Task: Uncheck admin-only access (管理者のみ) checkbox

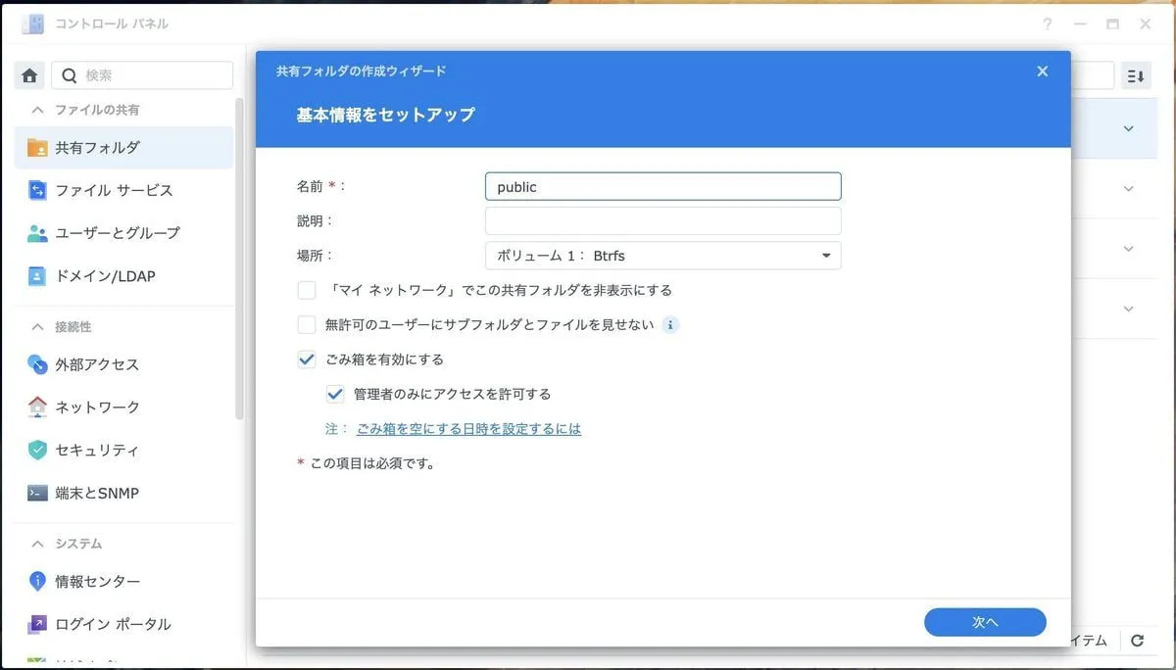Action: point(336,394)
